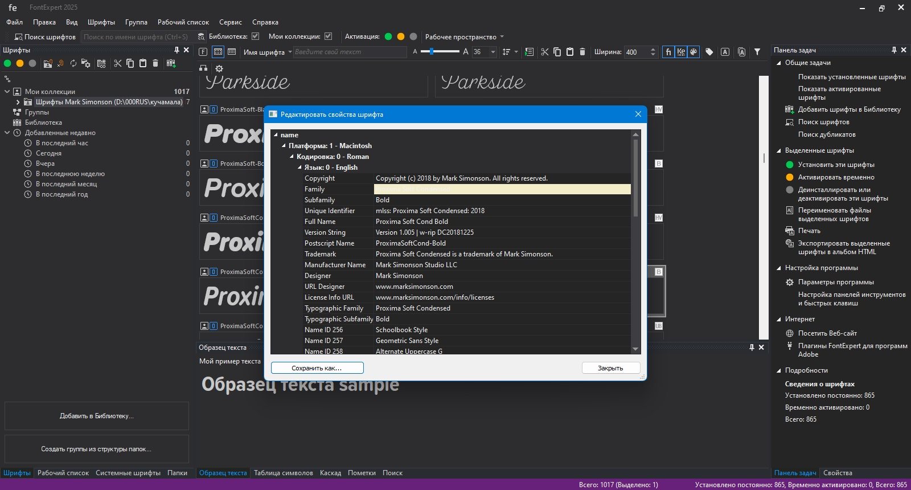Toggle the ligatures (fi) button in the toolbar
The width and height of the screenshot is (911, 490).
(x=668, y=52)
